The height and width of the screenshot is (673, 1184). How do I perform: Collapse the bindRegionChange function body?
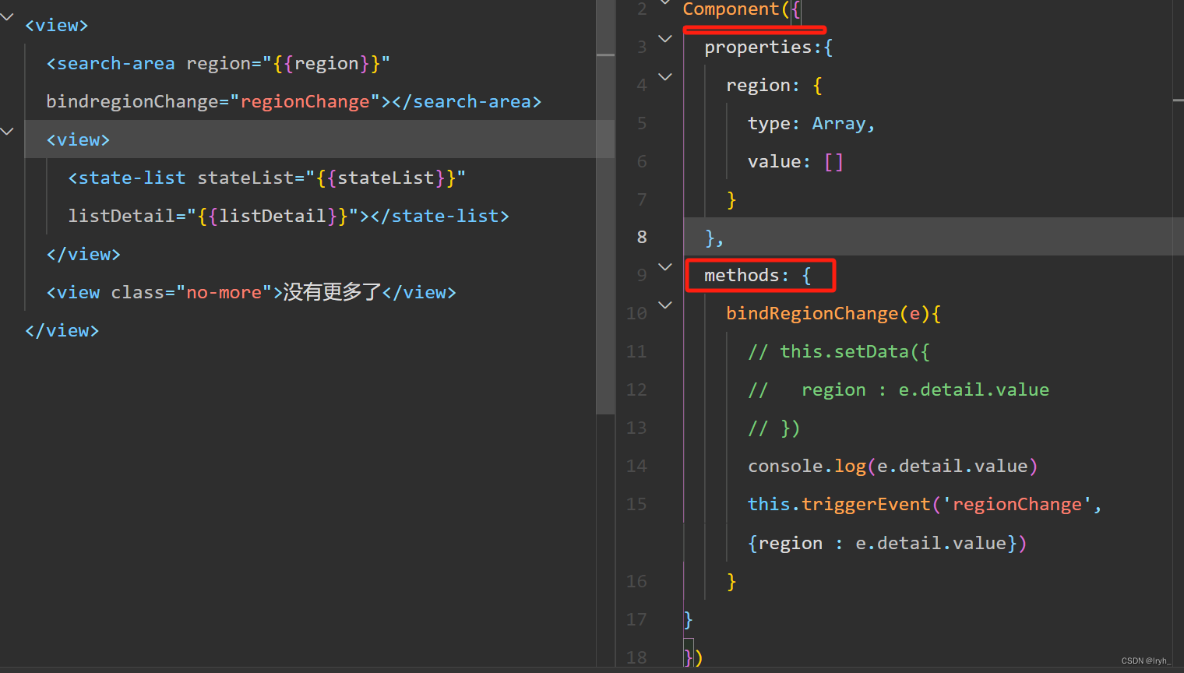point(665,305)
